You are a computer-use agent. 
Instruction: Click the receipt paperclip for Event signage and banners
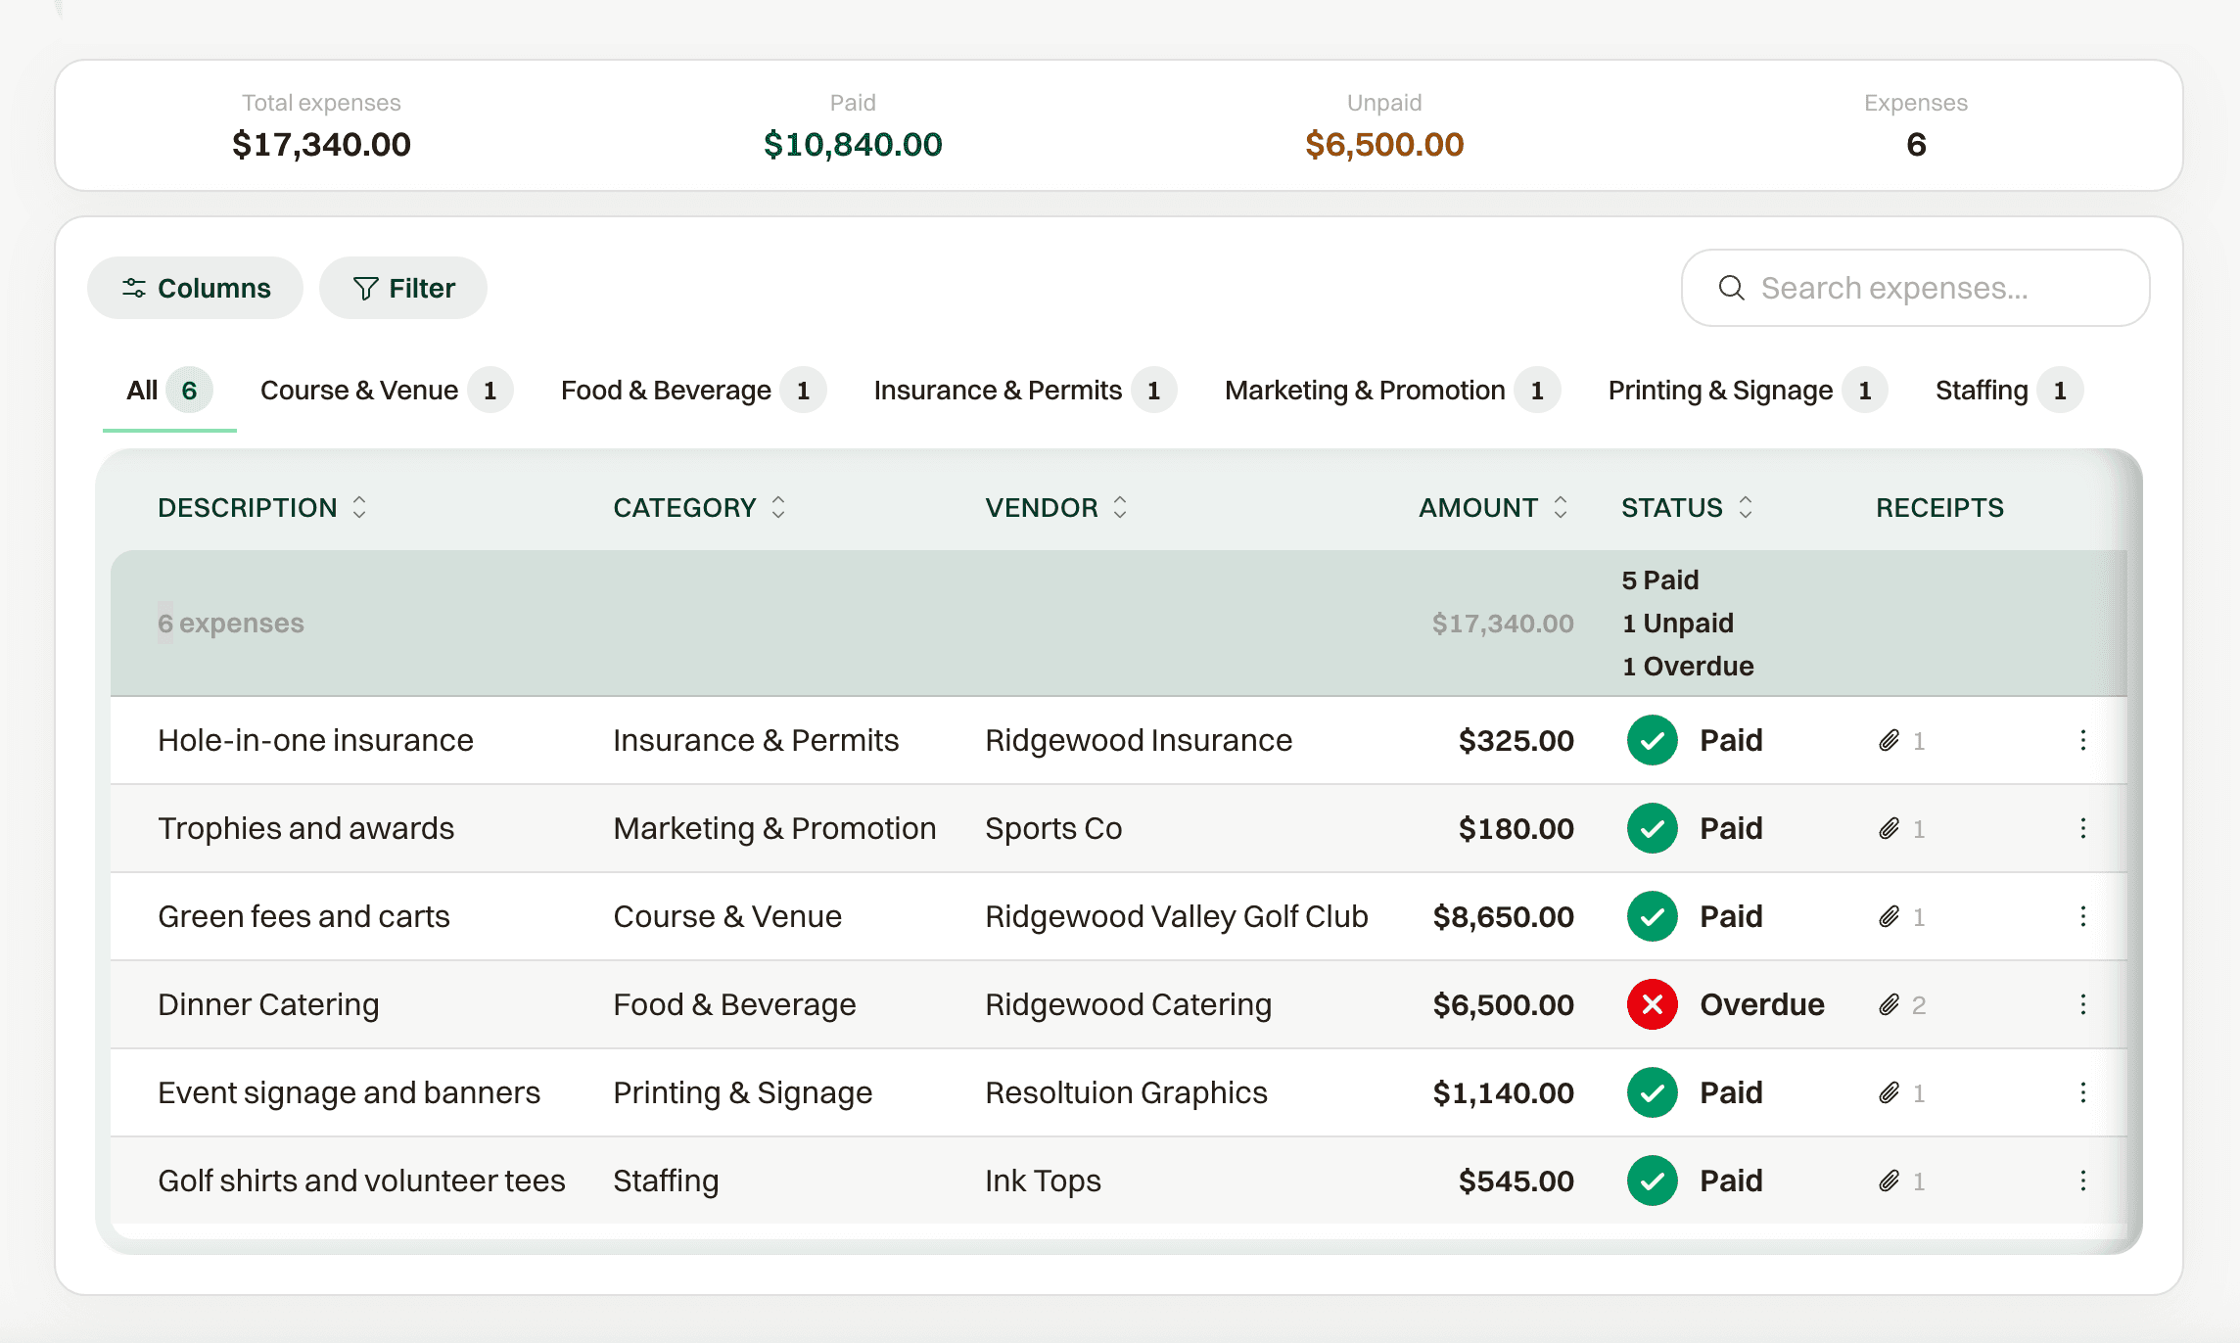(1889, 1093)
